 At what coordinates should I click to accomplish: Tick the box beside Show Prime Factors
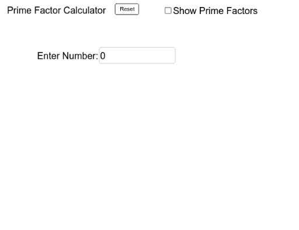(168, 11)
